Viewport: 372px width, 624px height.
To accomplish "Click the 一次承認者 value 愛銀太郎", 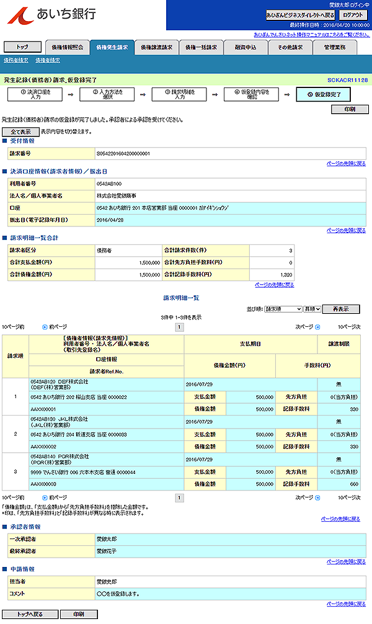I will pyautogui.click(x=106, y=539).
